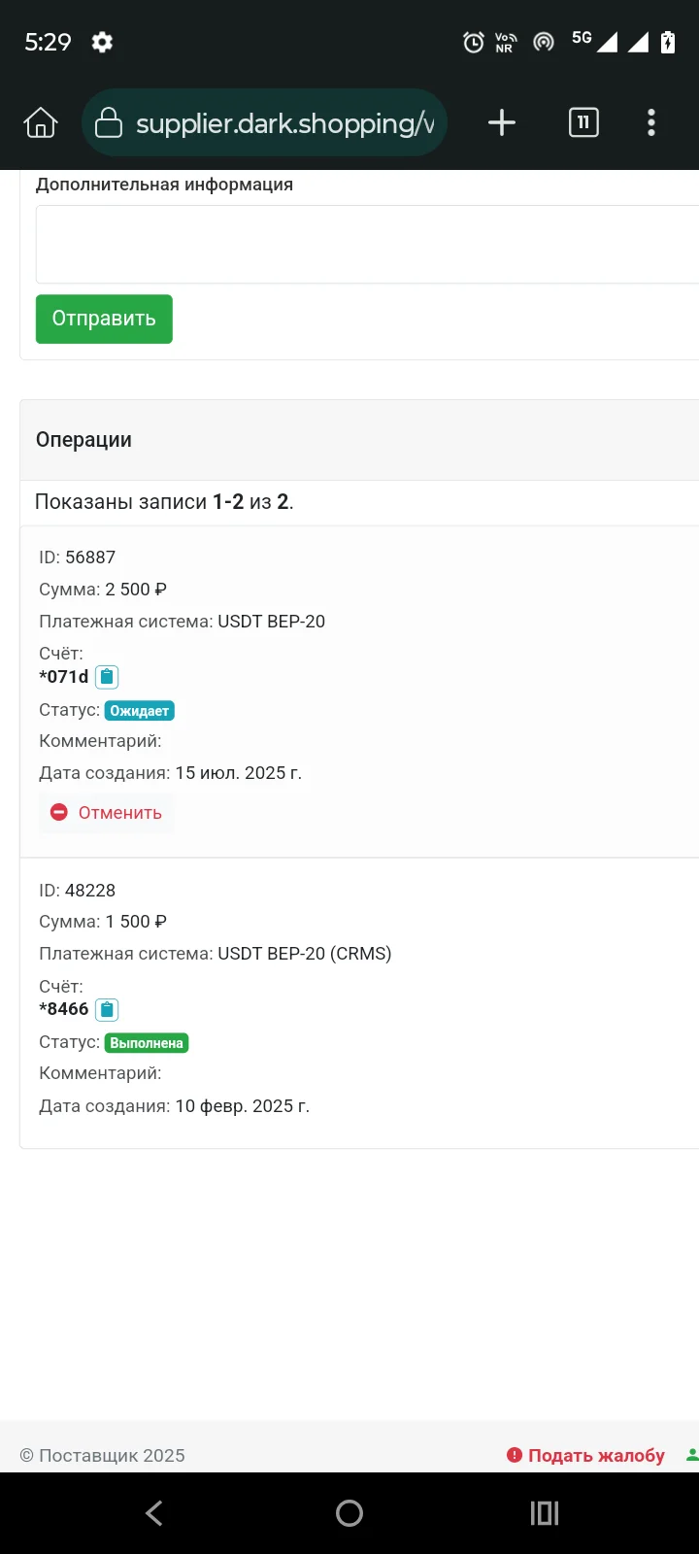Tap the settings gear in status bar
The width and height of the screenshot is (699, 1554).
pos(102,42)
